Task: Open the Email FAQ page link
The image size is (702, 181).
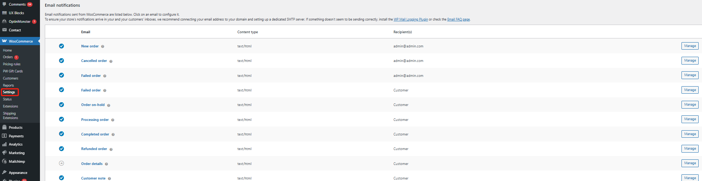Action: pyautogui.click(x=459, y=19)
